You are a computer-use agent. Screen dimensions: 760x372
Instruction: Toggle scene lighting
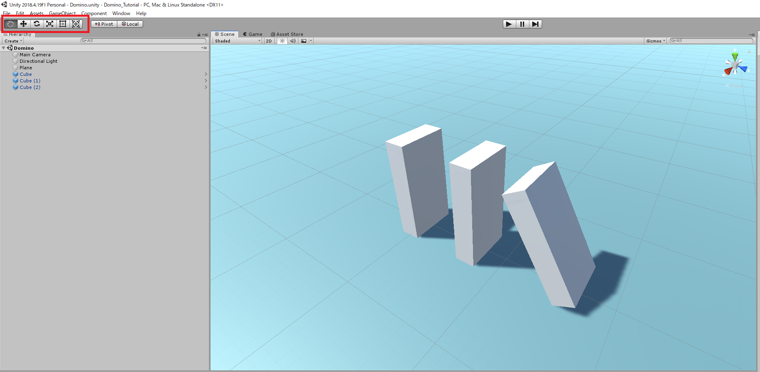[x=282, y=41]
